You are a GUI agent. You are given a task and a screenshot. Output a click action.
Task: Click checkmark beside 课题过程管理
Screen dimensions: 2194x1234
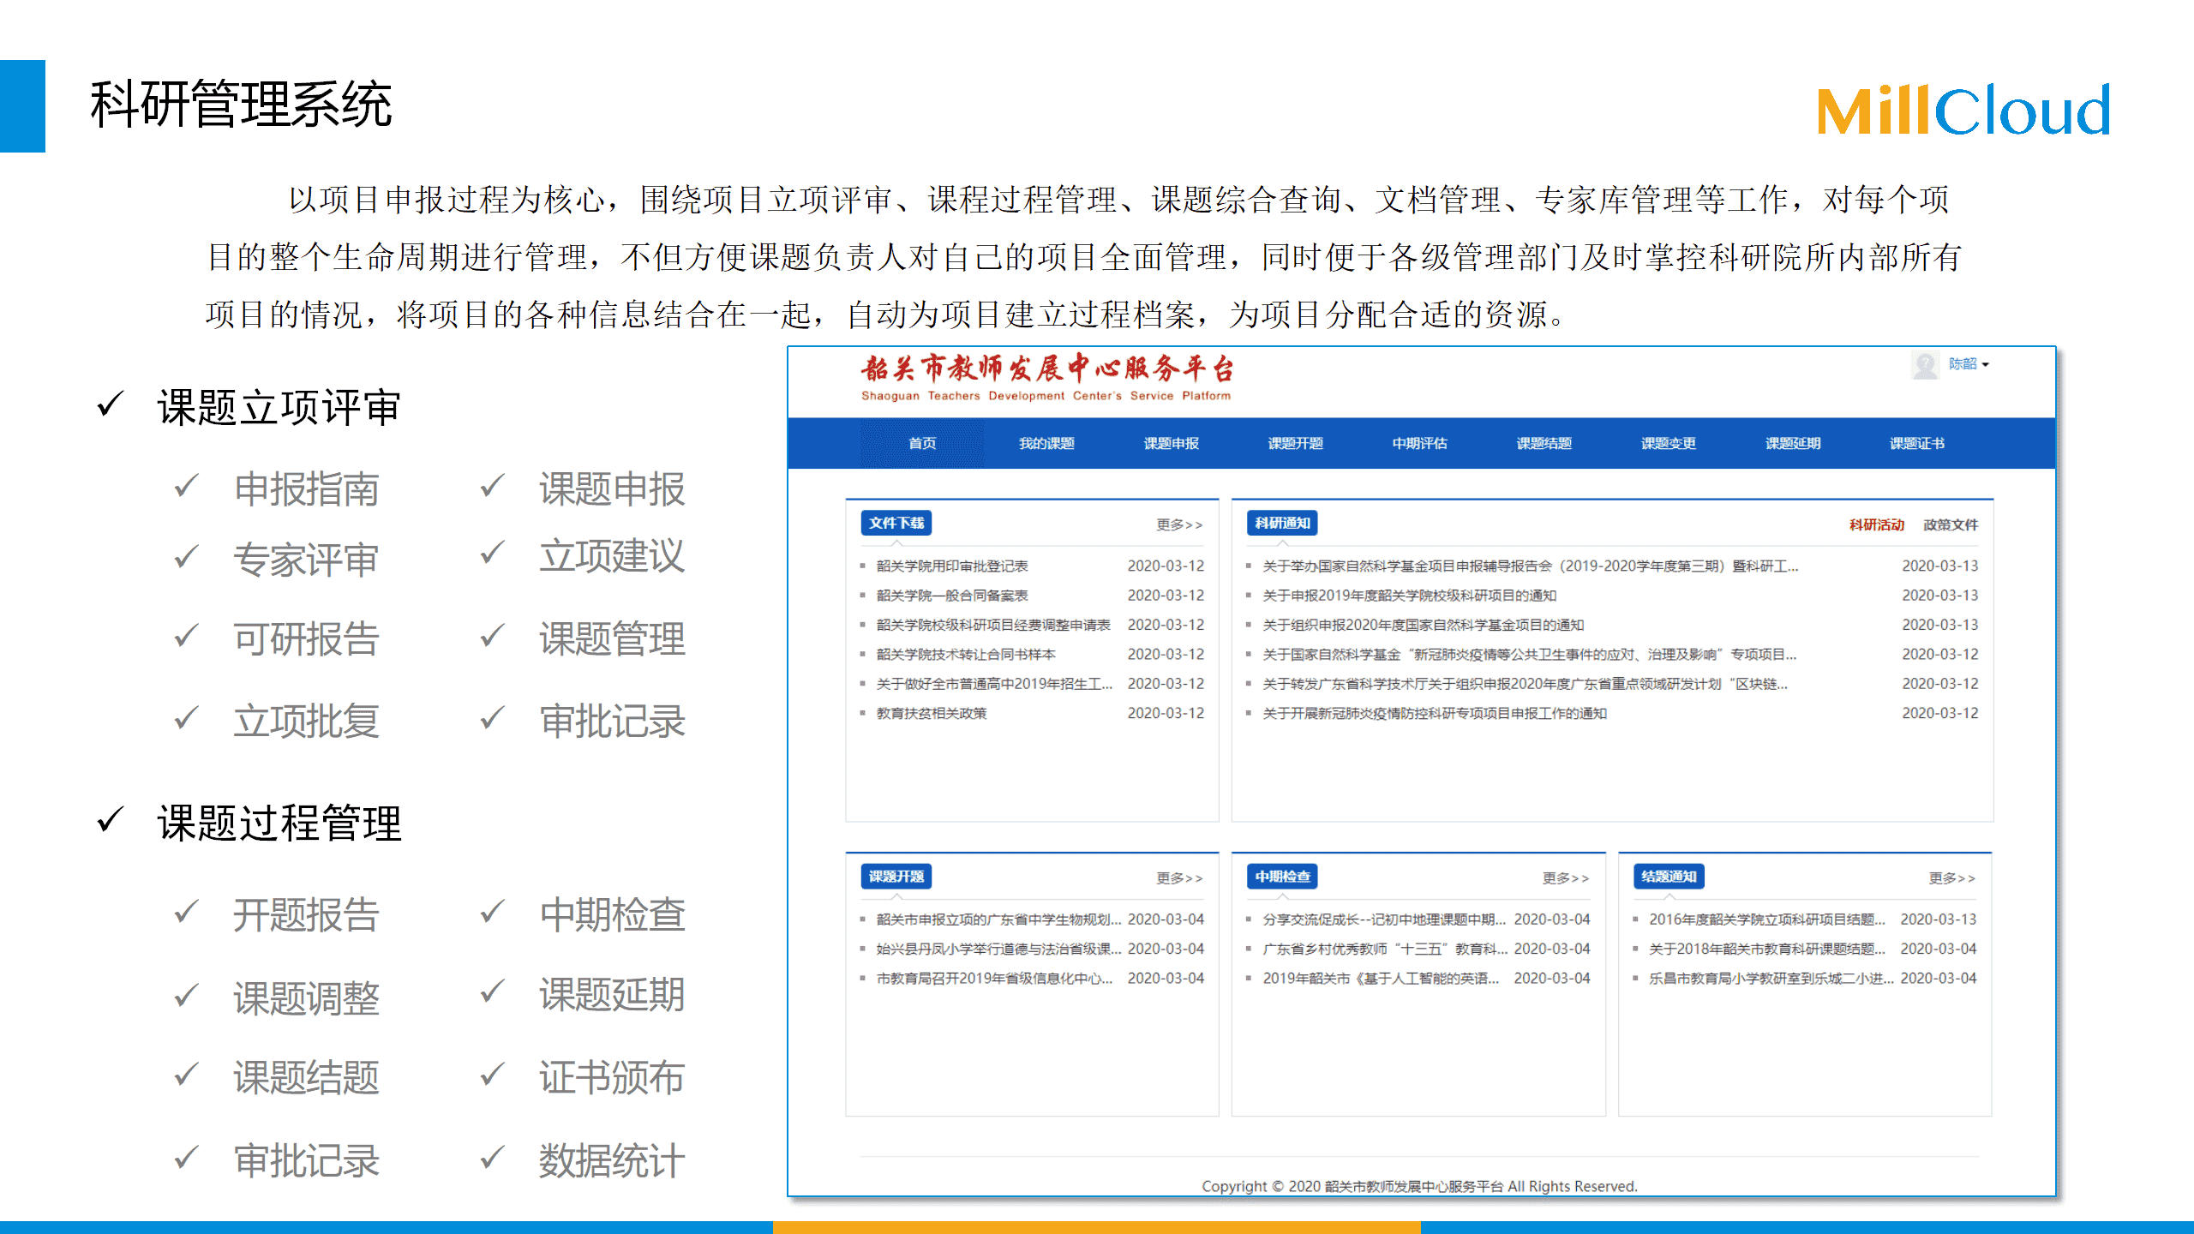111,820
